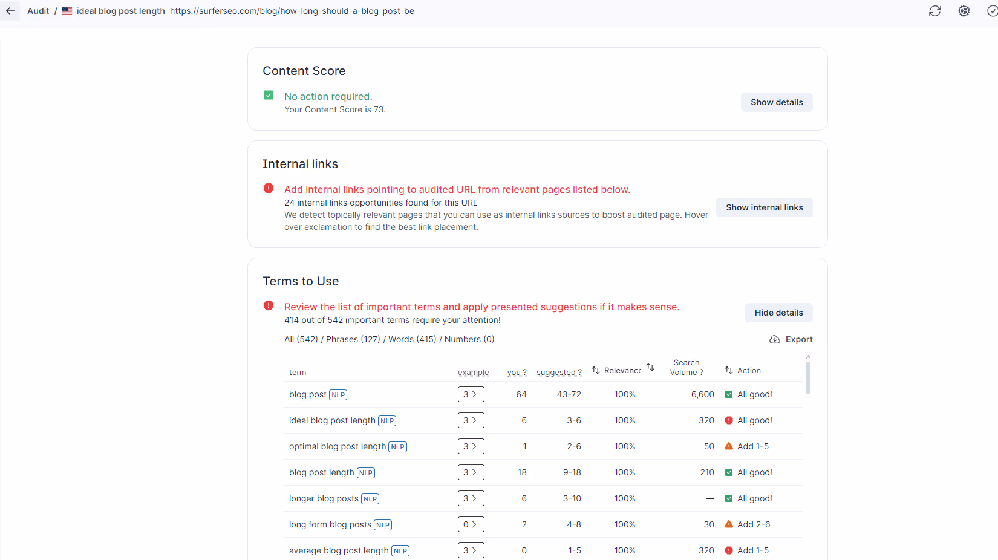The height and width of the screenshot is (560, 998).
Task: Click sort arrows icon before Action
Action: click(729, 370)
